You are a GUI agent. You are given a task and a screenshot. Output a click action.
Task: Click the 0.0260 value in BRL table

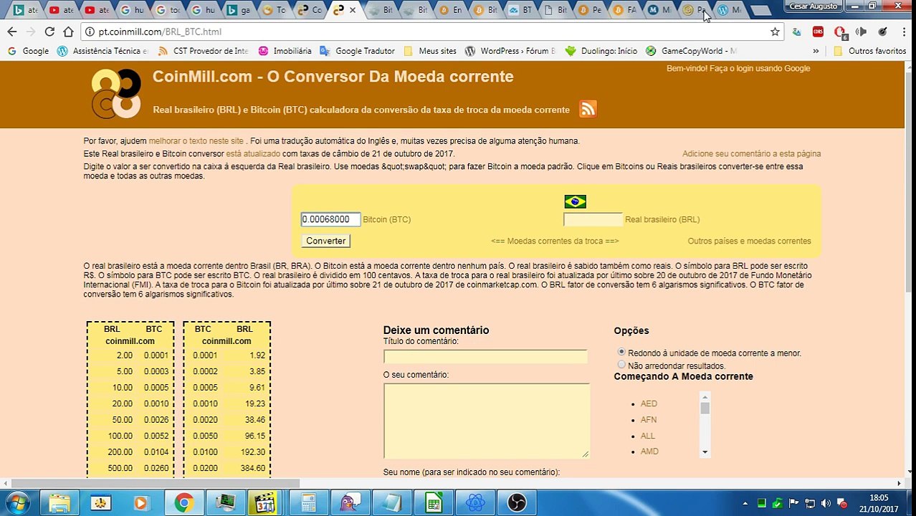(x=156, y=468)
